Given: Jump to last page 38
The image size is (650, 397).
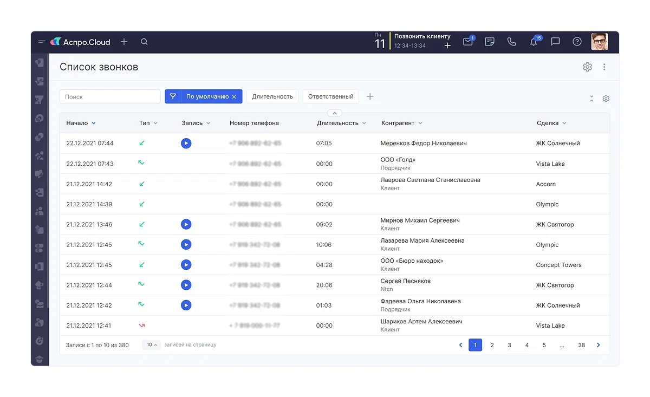Looking at the screenshot, I should [581, 345].
